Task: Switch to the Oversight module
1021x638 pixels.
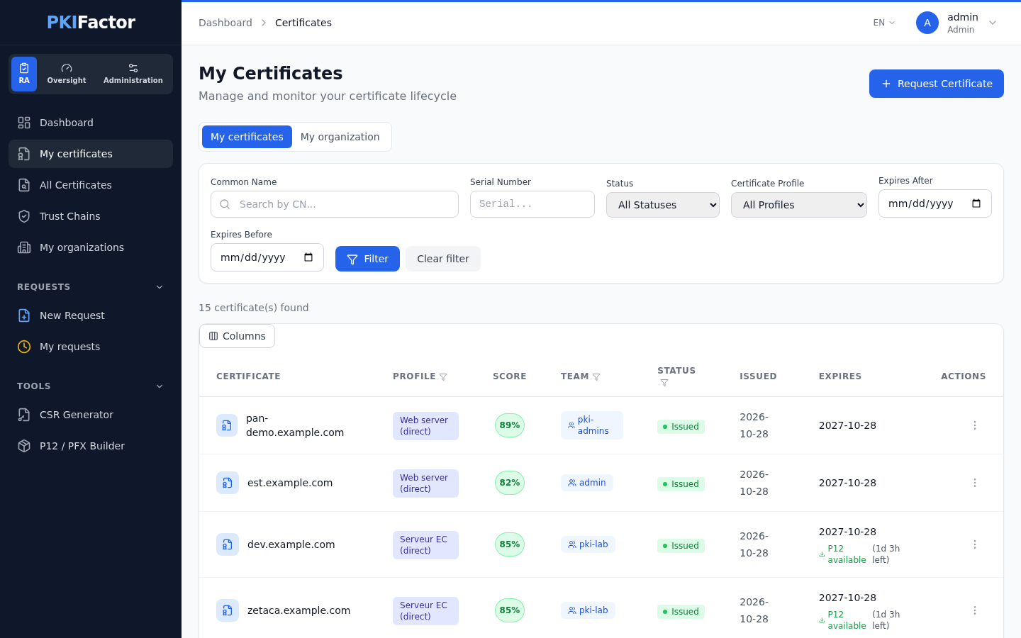Action: click(x=67, y=74)
